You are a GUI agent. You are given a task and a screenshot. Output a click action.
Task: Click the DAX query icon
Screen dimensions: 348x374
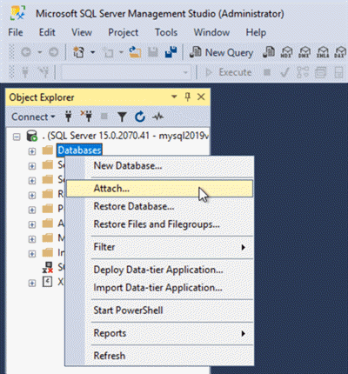pyautogui.click(x=340, y=52)
